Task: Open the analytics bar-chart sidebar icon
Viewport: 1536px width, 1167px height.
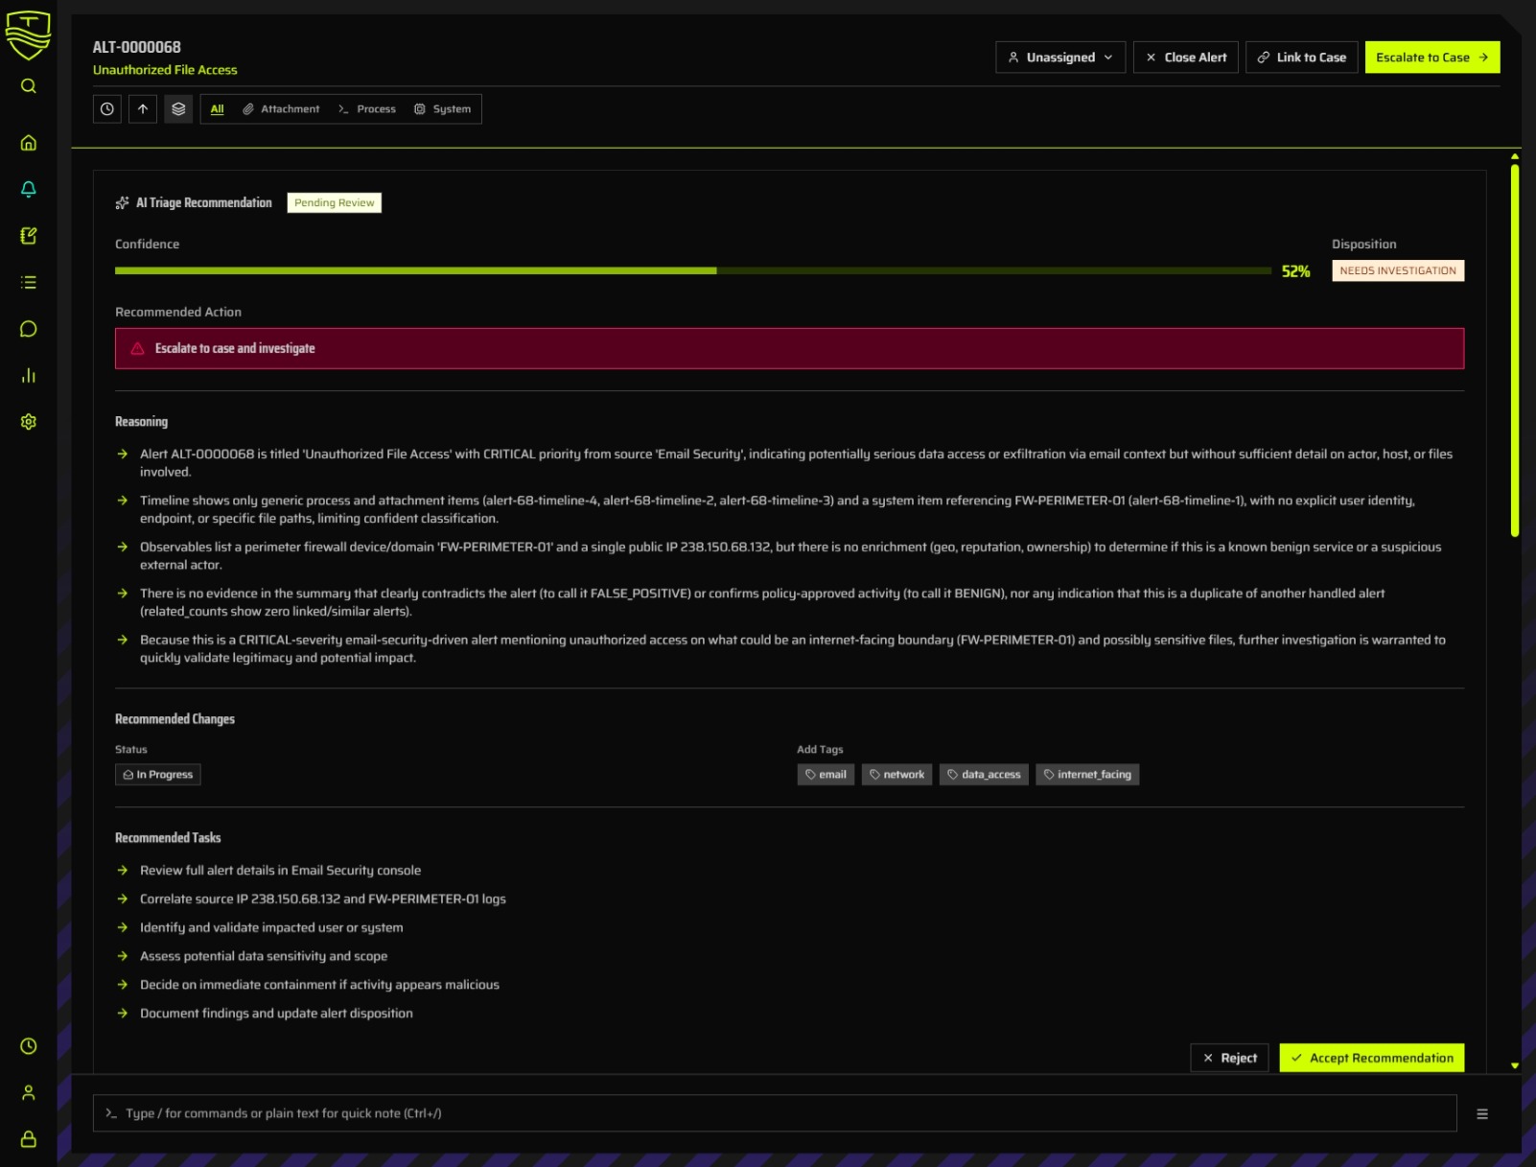Action: click(28, 375)
